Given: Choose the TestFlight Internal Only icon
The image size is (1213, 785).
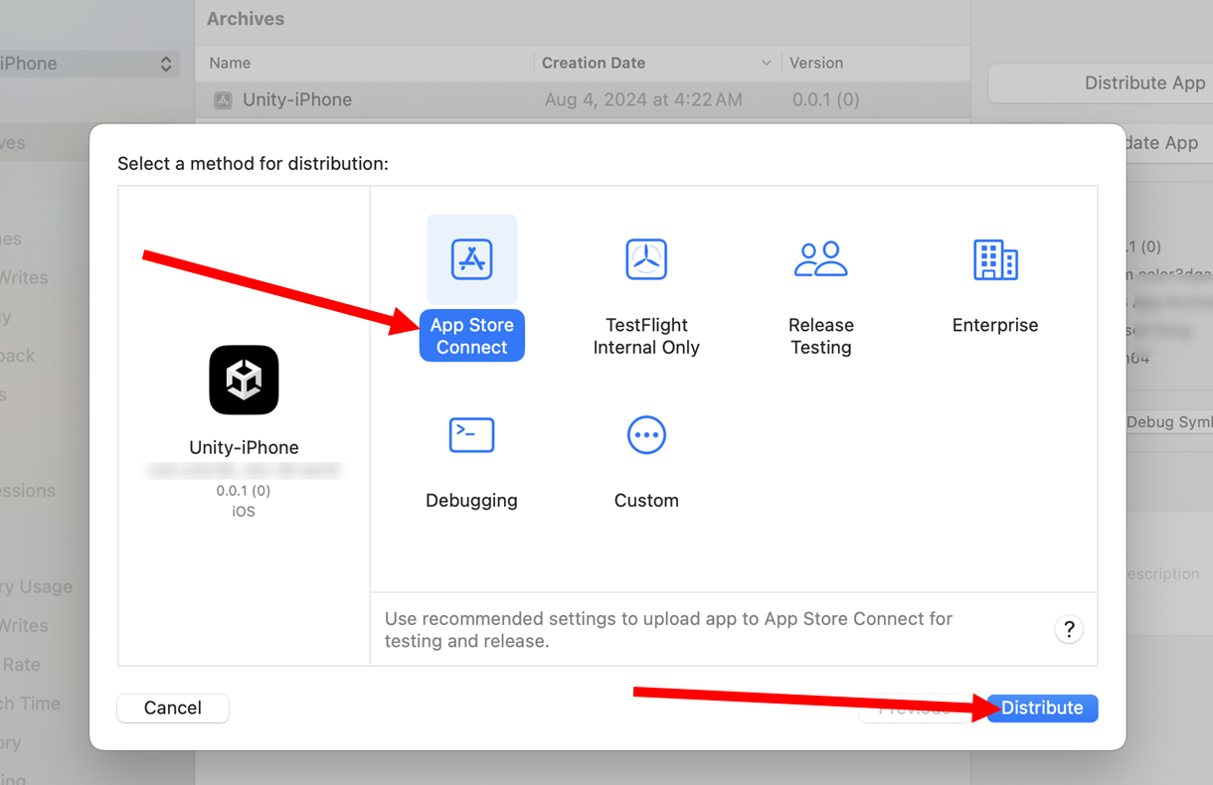Looking at the screenshot, I should click(x=646, y=259).
